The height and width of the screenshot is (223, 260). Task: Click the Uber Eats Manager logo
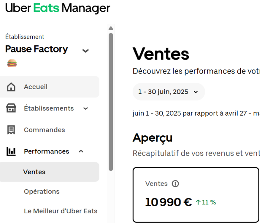(x=58, y=8)
